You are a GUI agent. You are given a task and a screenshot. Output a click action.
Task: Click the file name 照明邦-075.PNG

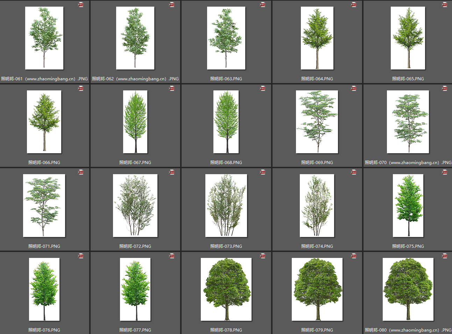[408, 246]
